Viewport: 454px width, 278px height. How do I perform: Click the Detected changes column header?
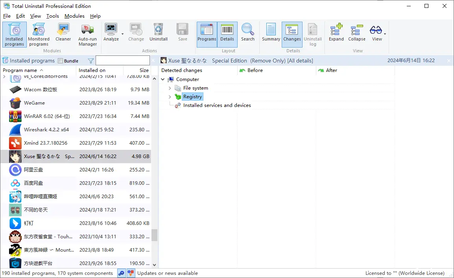pyautogui.click(x=198, y=70)
